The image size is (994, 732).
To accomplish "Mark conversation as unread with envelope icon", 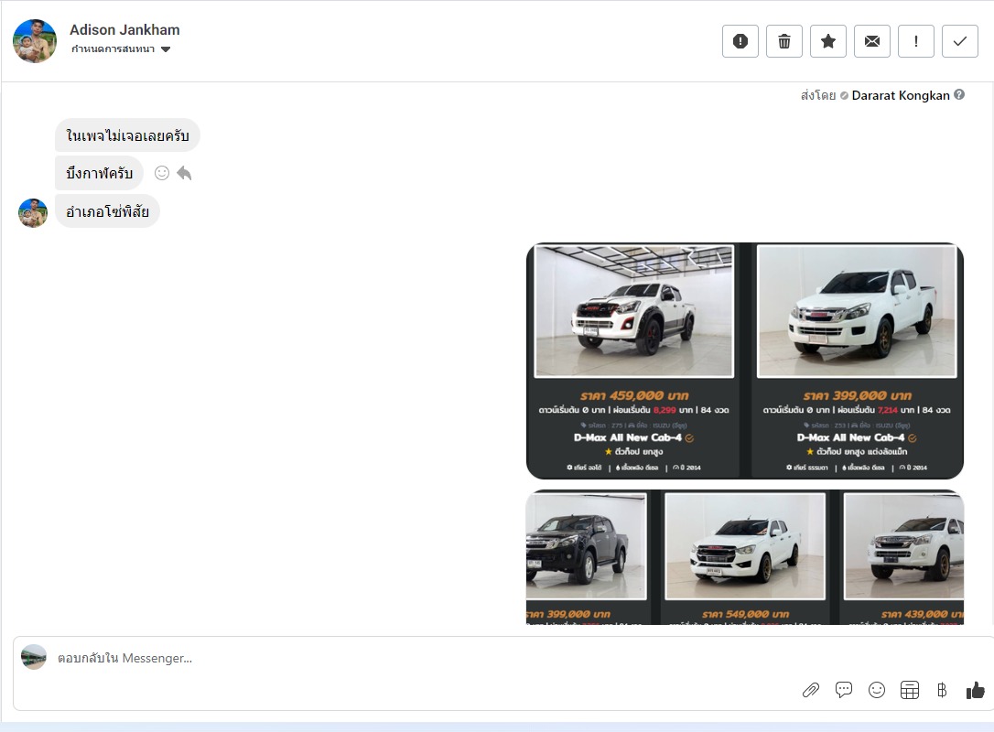I will click(872, 41).
